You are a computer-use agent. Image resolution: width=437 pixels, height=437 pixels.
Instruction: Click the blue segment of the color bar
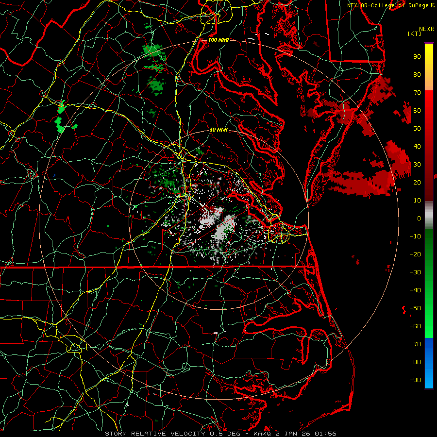pyautogui.click(x=429, y=363)
